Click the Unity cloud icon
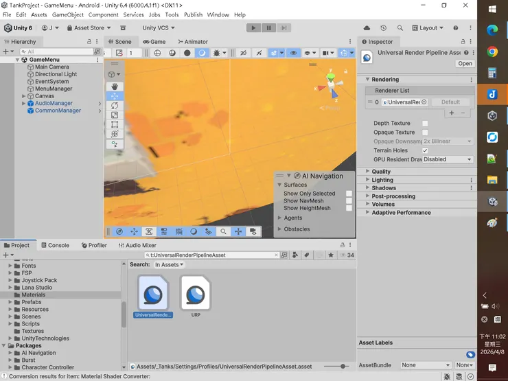Viewport: 508px width, 381px height. click(x=367, y=28)
